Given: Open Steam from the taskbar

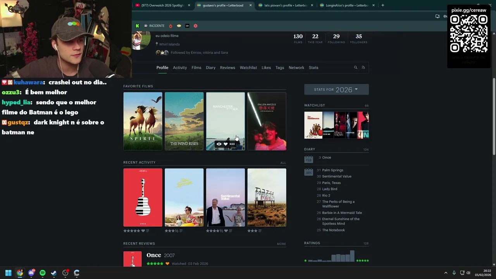Looking at the screenshot, I should pyautogui.click(x=54, y=273).
